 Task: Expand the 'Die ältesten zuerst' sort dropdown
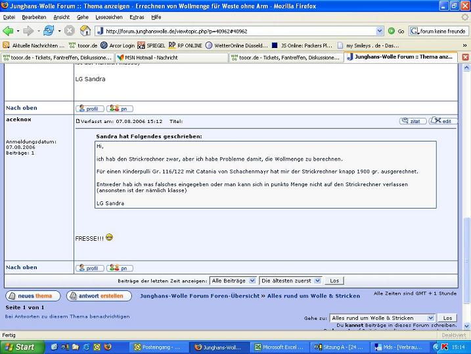coord(290,280)
